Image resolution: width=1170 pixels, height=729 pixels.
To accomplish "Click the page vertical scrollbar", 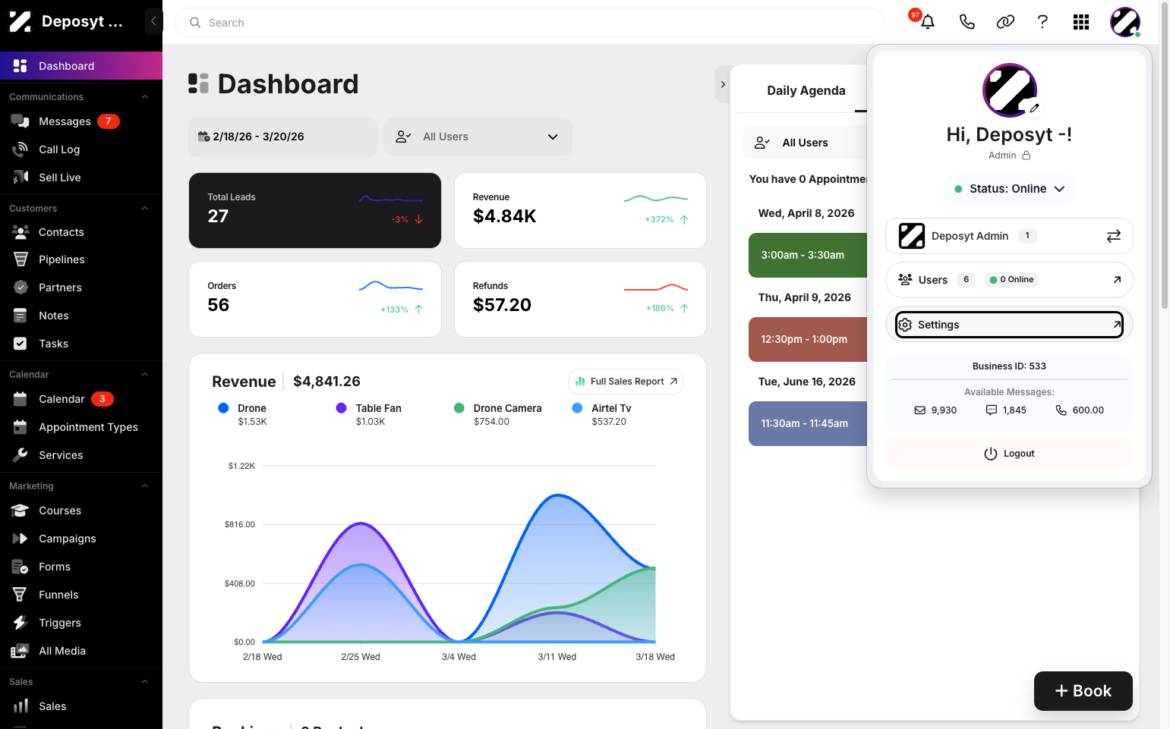I will point(1165,155).
